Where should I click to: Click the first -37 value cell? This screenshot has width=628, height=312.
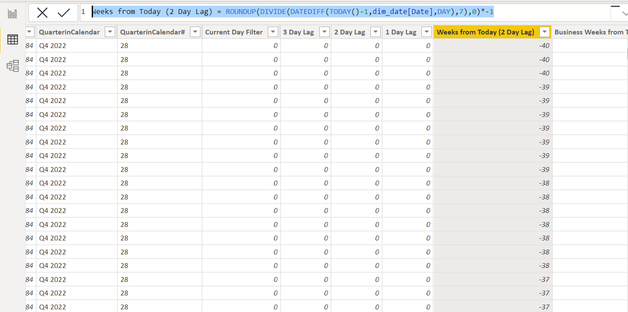coord(493,279)
